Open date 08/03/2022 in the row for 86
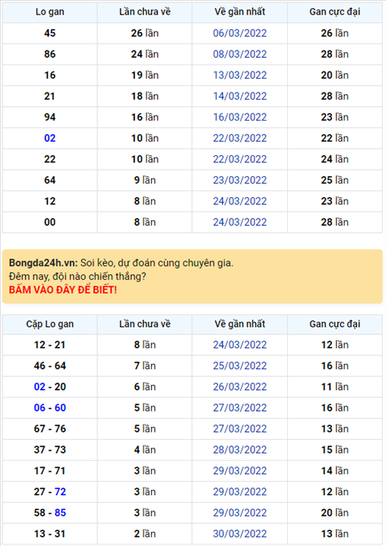Viewport: 386px width, 546px height. pos(240,54)
